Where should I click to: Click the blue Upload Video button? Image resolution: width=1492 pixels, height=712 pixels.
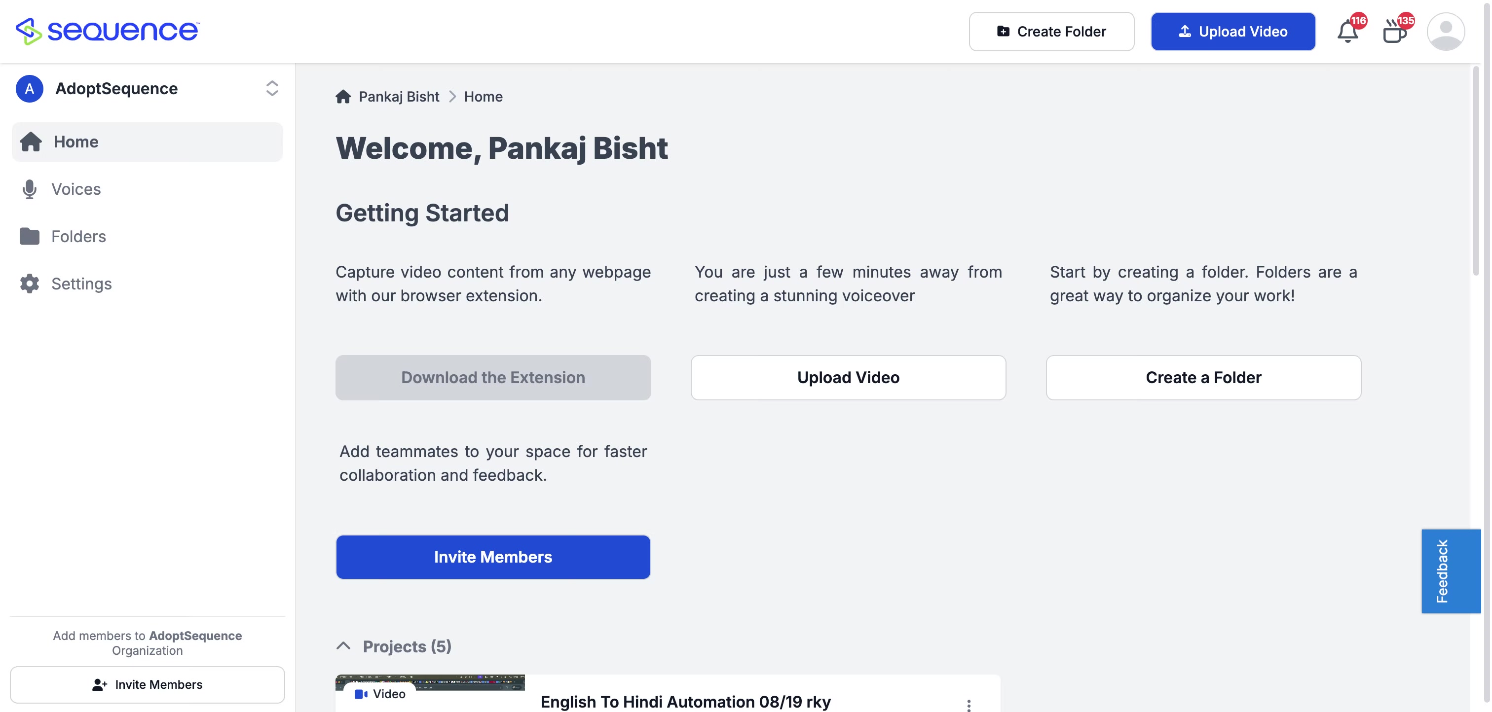pos(1232,32)
